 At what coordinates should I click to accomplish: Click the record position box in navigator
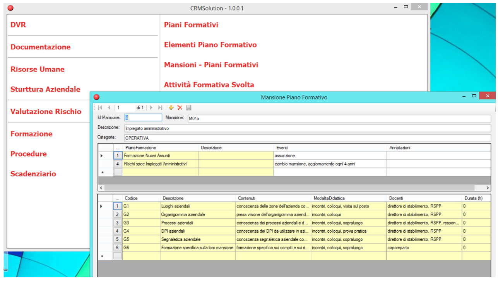coord(125,108)
